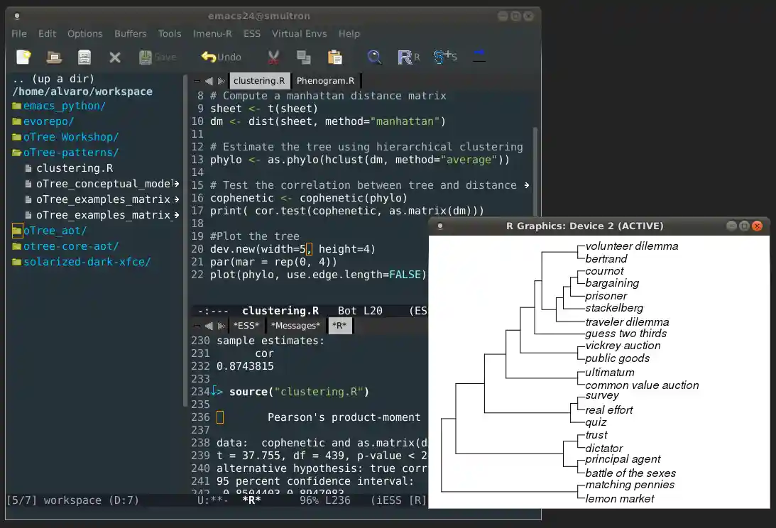Cut the region using the scissors icon
This screenshot has width=776, height=528.
tap(272, 57)
